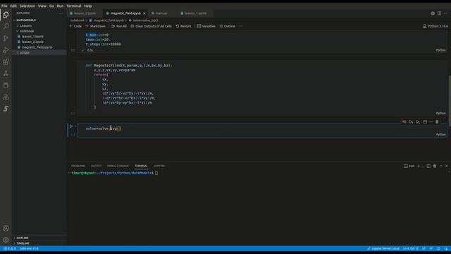The height and width of the screenshot is (254, 451).
Task: Open the Help menu
Action: click(x=87, y=6)
